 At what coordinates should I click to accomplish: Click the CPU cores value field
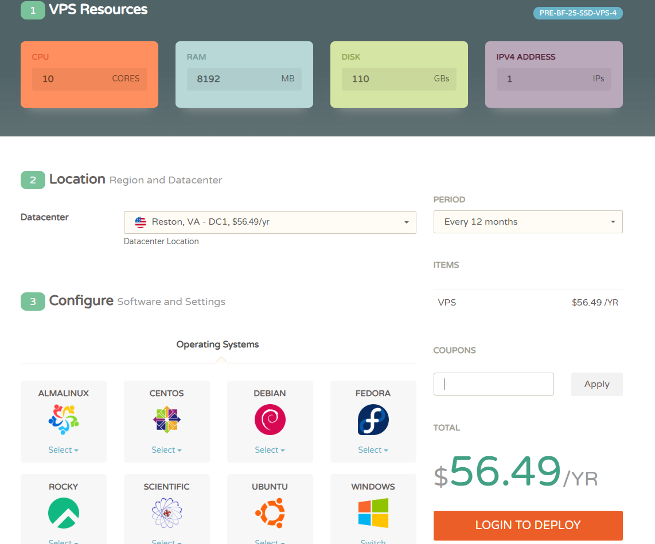coord(89,79)
